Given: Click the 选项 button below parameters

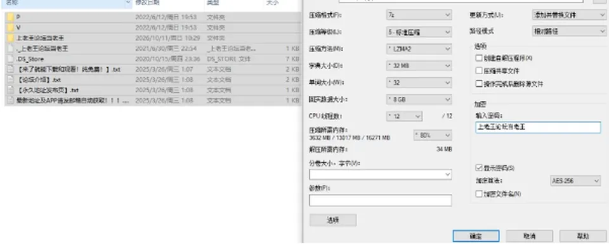Looking at the screenshot, I should click(333, 220).
